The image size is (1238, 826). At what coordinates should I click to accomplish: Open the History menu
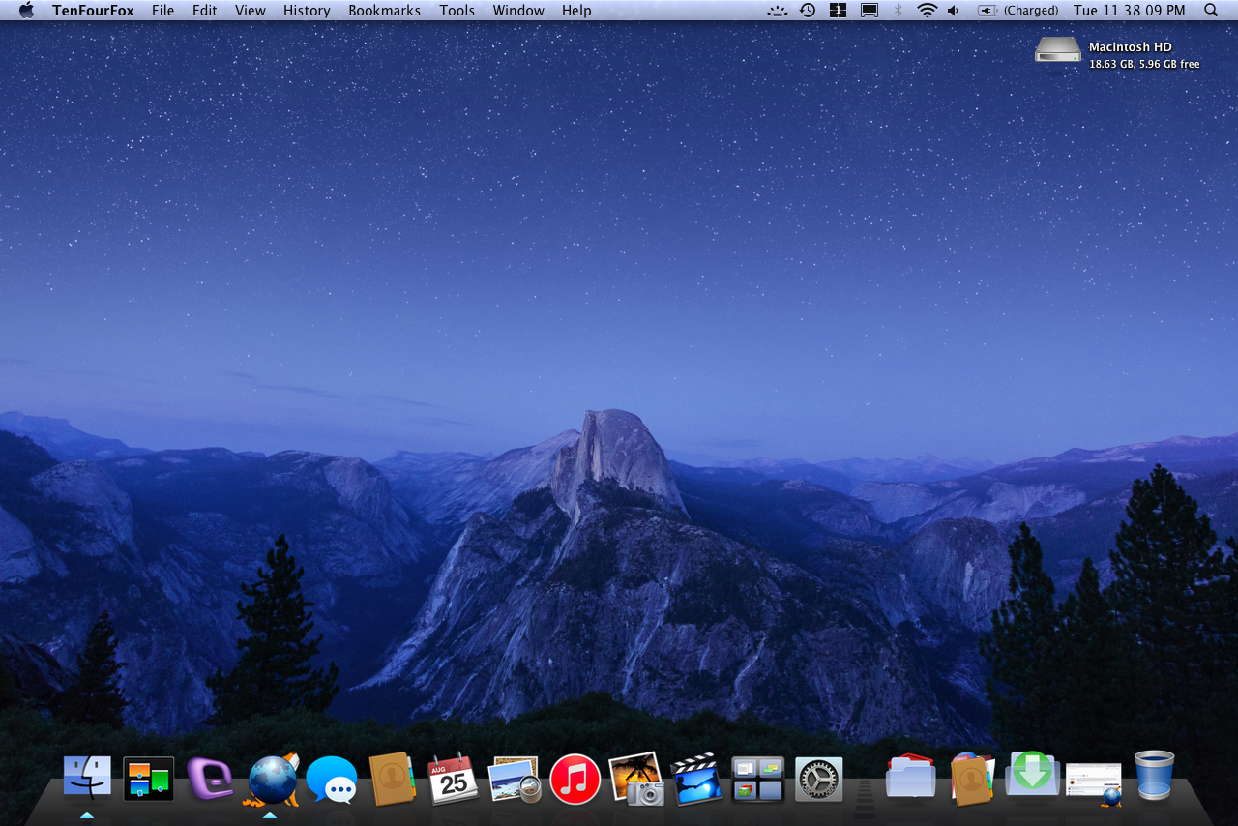tap(307, 11)
